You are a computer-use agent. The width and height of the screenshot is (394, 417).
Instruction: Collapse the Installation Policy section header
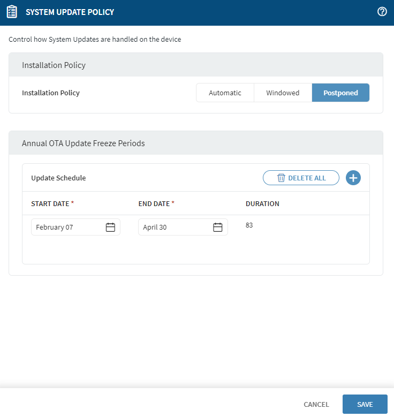pyautogui.click(x=195, y=65)
